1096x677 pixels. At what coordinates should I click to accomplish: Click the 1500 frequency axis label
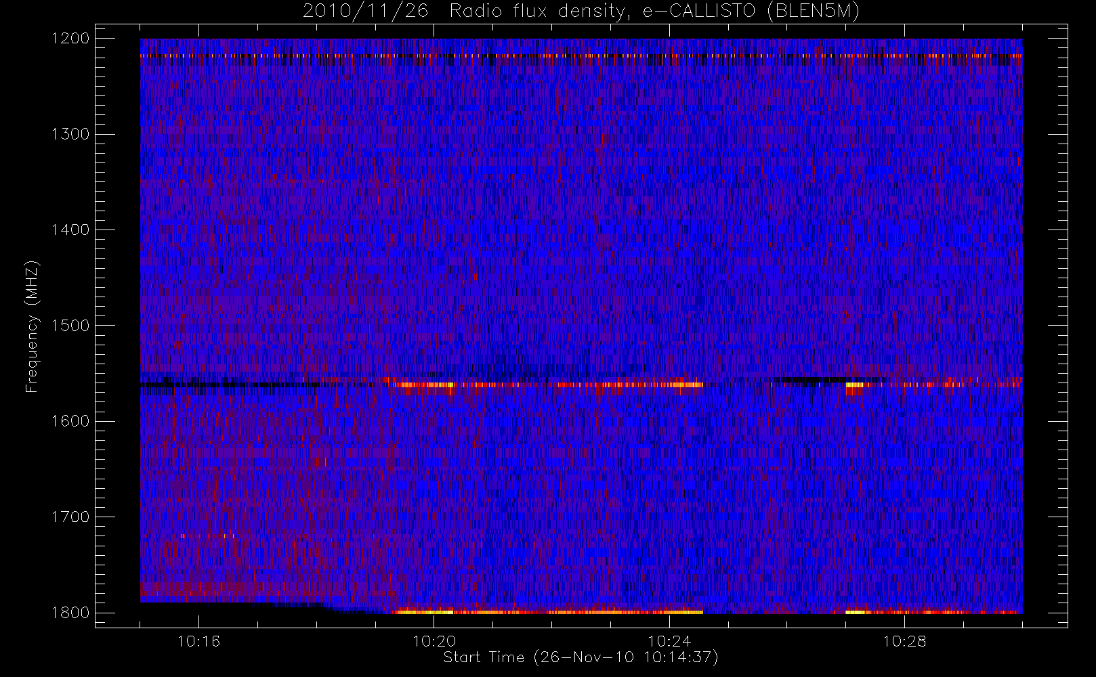[x=70, y=325]
